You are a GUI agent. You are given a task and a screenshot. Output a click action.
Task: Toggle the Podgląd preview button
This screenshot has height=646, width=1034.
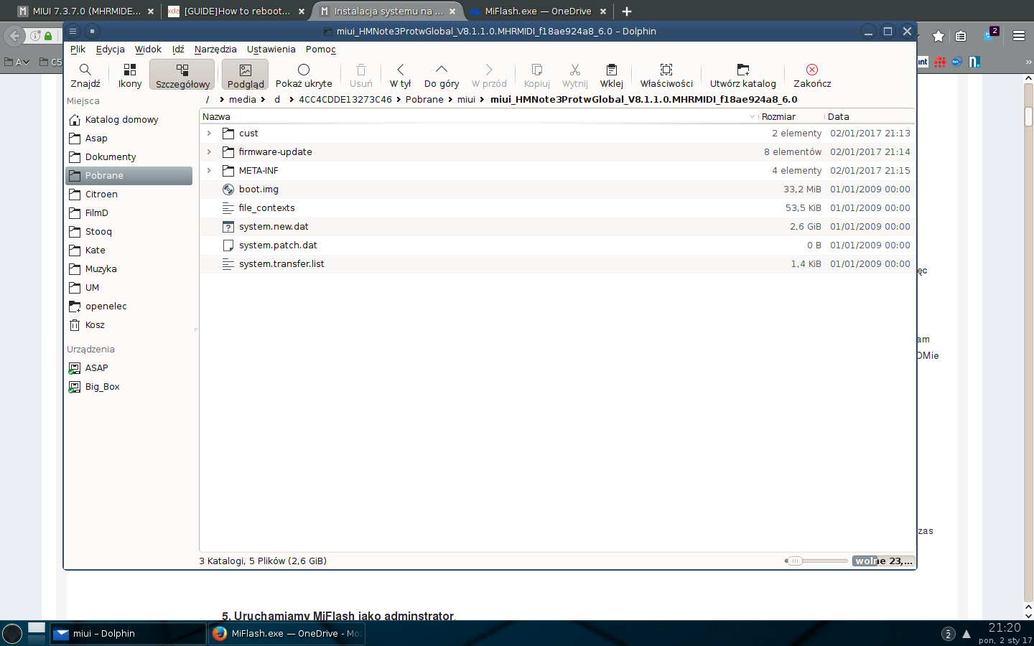click(x=245, y=75)
